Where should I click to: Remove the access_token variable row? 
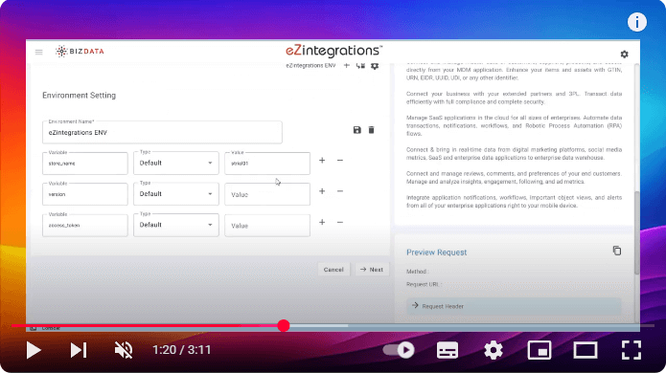[340, 222]
